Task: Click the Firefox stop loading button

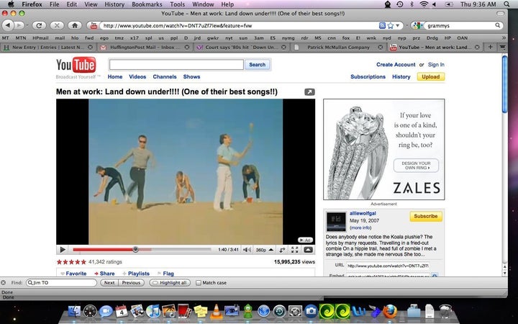Action: [57, 25]
